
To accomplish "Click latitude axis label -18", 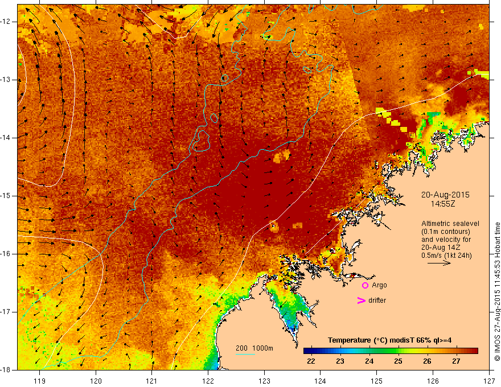I will tap(6, 370).
